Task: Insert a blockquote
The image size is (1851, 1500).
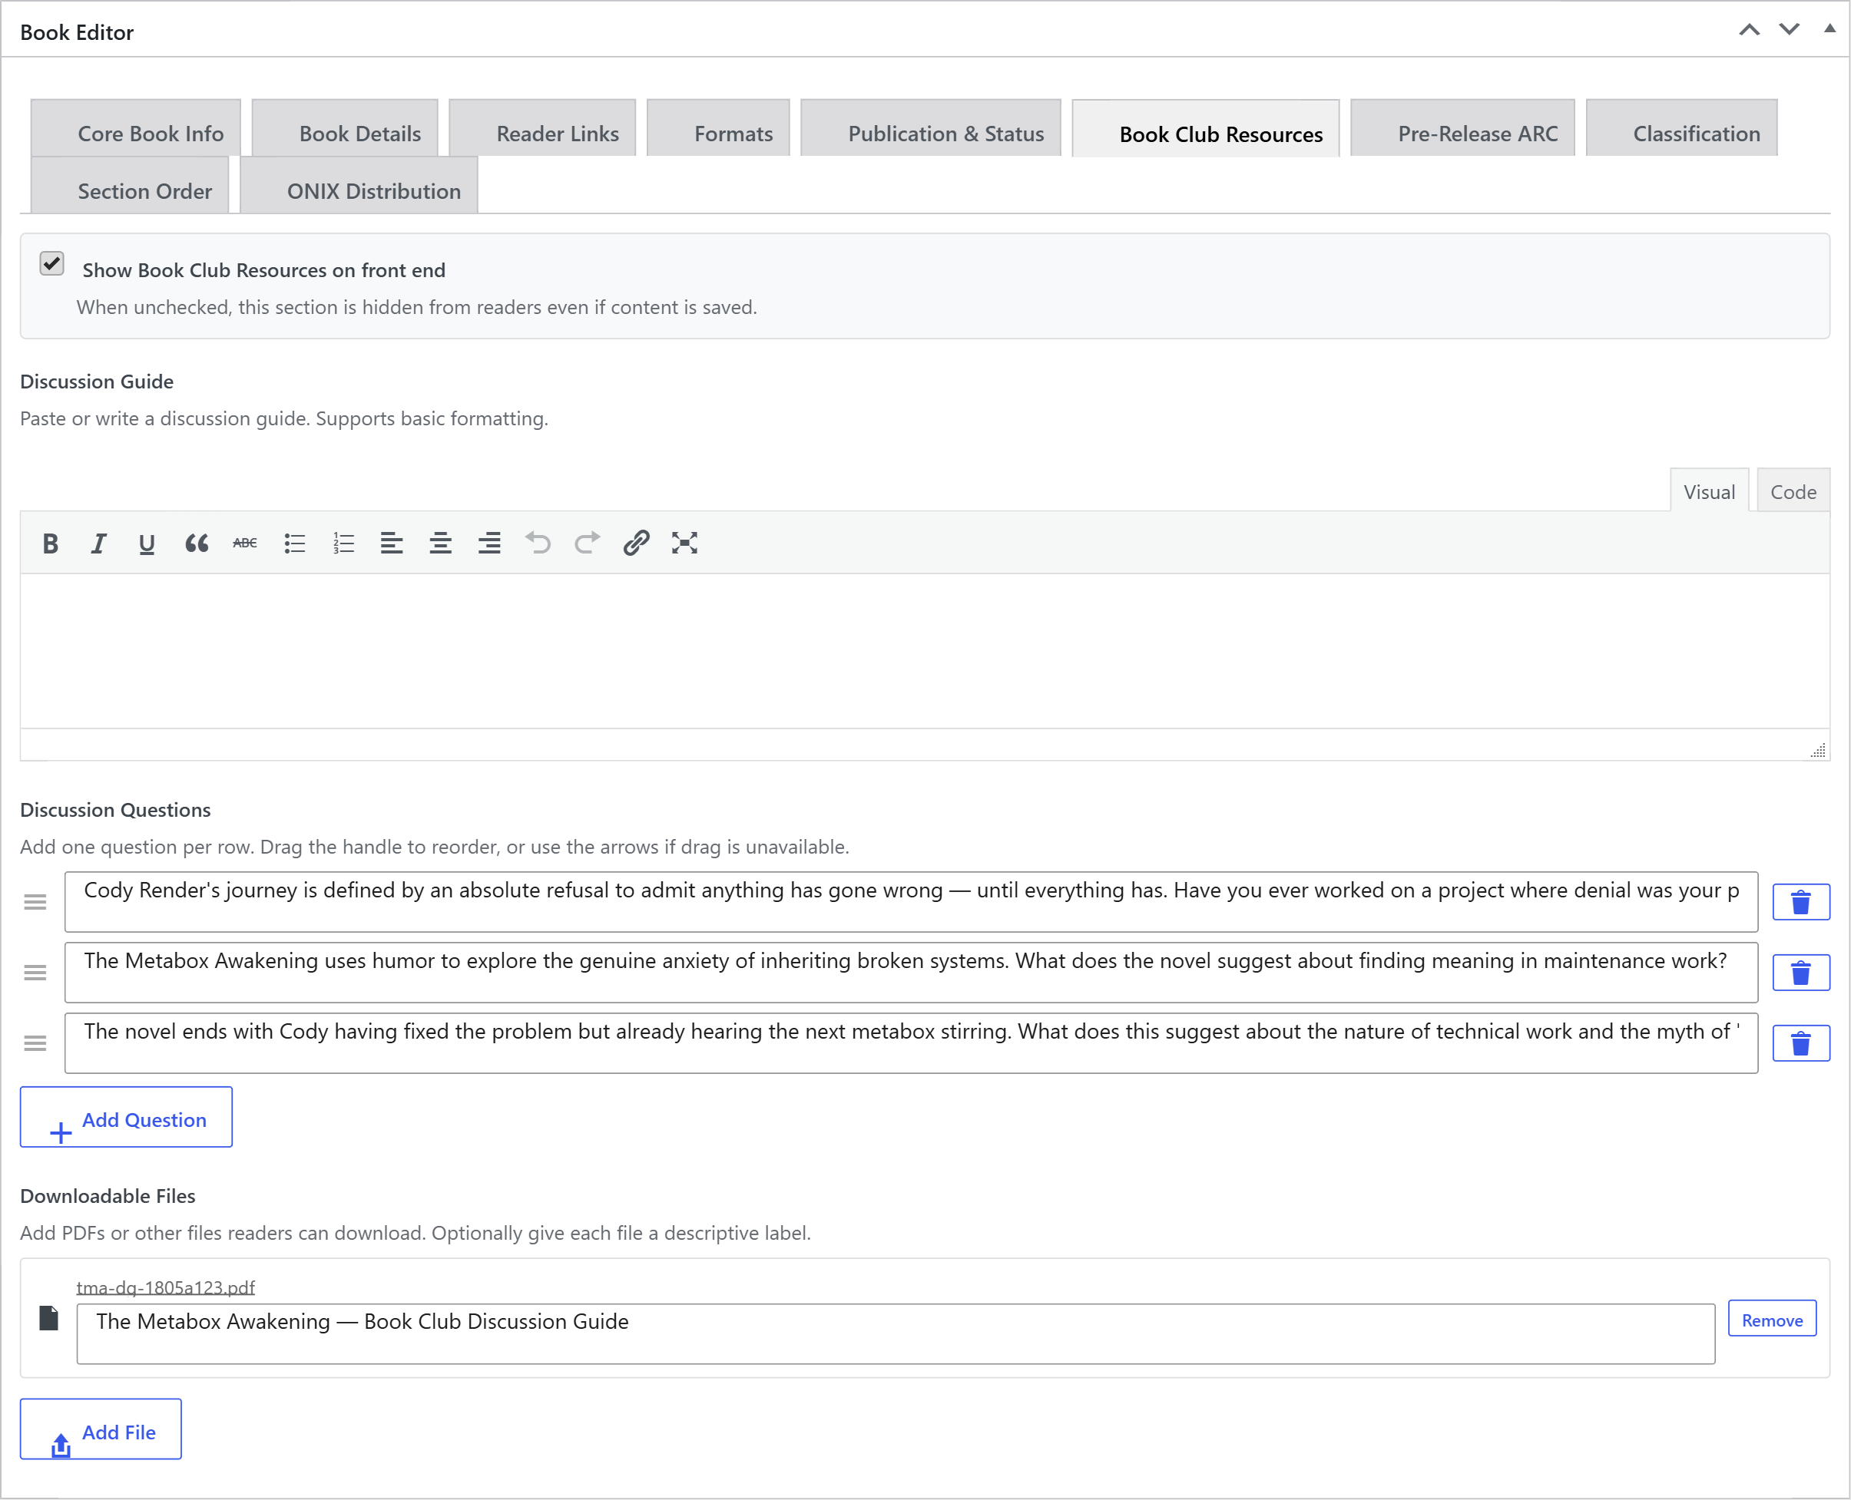Action: tap(197, 544)
